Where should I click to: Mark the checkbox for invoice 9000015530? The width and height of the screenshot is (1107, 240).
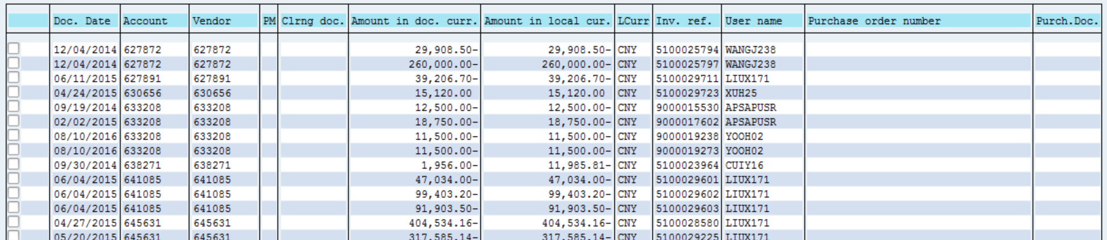[x=13, y=106]
